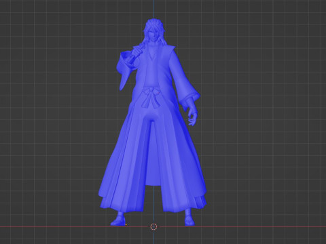Click the character's open lowered hand
Viewport: 326px width, 244px height.
(x=193, y=116)
